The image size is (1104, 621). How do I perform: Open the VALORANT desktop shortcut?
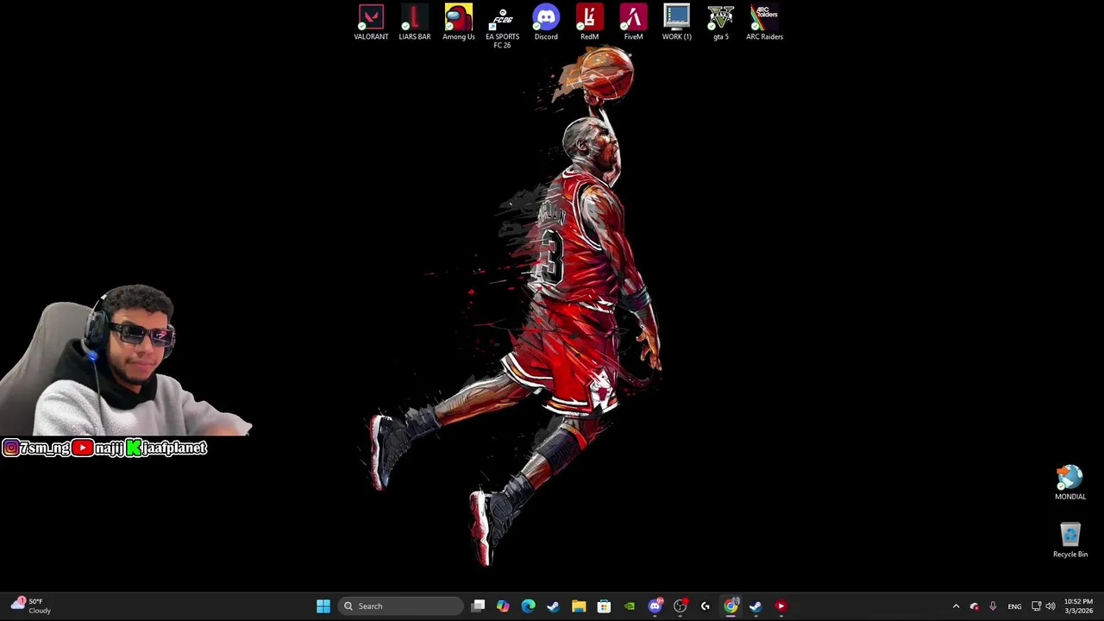click(x=371, y=22)
